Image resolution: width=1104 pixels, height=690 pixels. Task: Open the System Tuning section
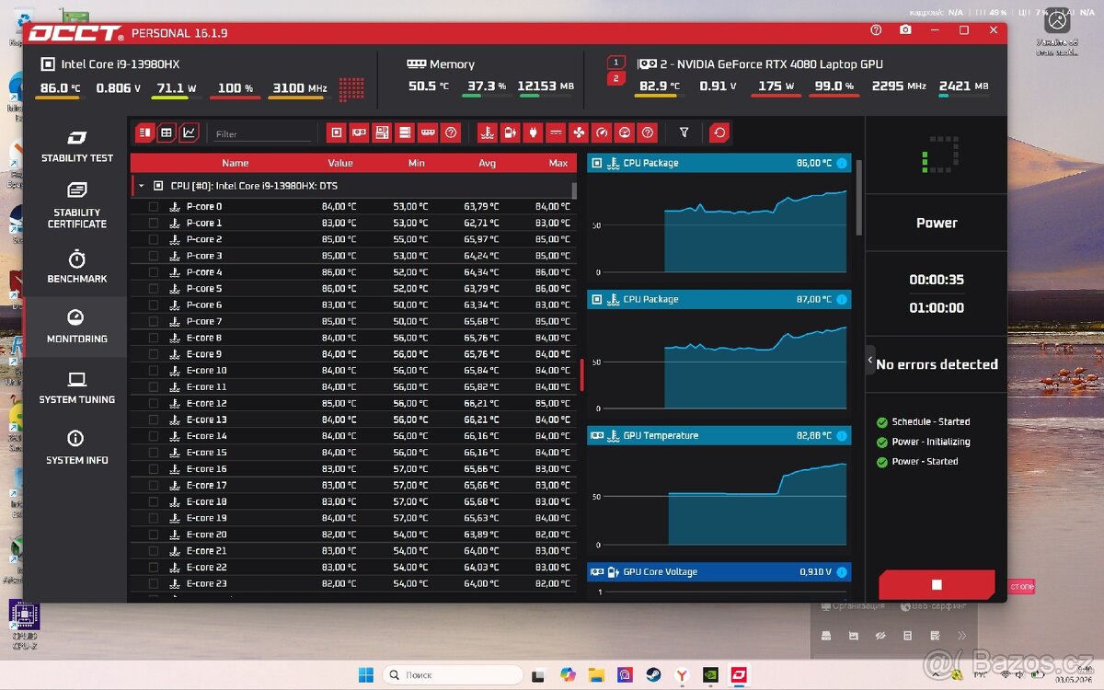[76, 387]
